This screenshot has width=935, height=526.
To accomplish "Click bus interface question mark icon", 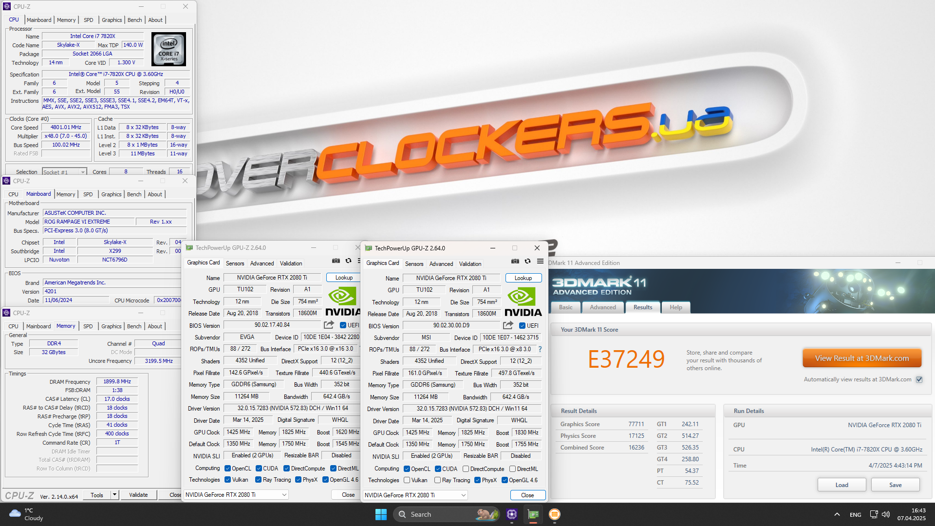I will [x=540, y=349].
